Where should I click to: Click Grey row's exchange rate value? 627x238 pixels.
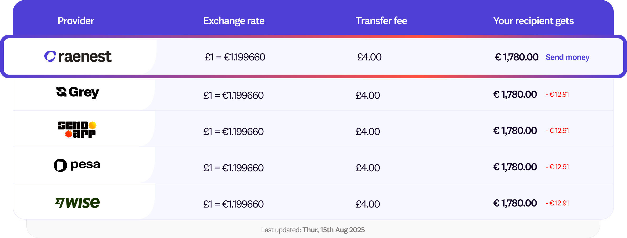point(233,95)
